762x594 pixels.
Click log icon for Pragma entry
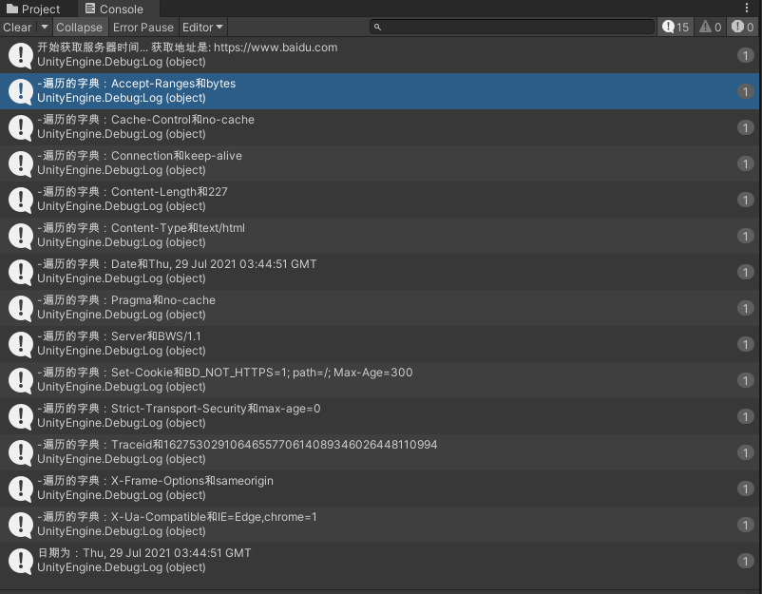pos(20,308)
